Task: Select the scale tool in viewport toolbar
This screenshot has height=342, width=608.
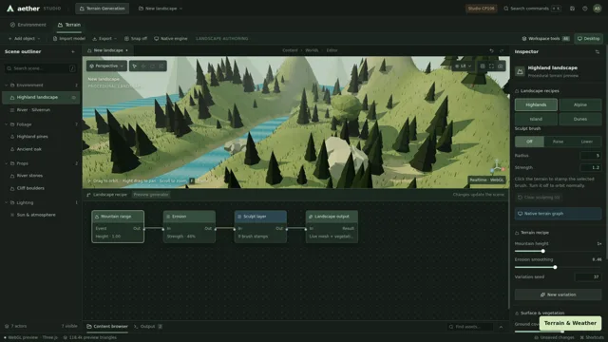Action: (x=161, y=66)
